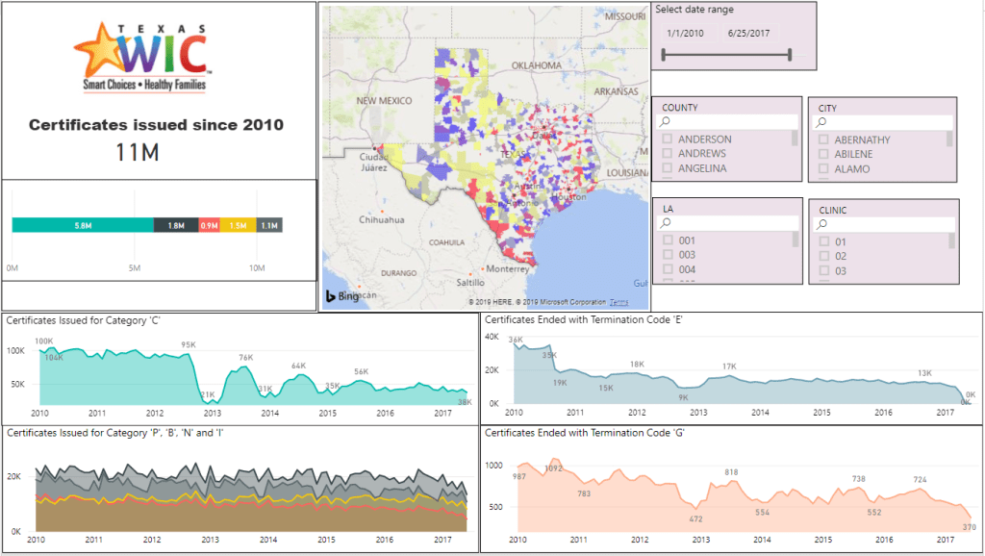Screen dimensions: 985x556
Task: Click the start date 1/1/2010 field
Action: point(685,34)
